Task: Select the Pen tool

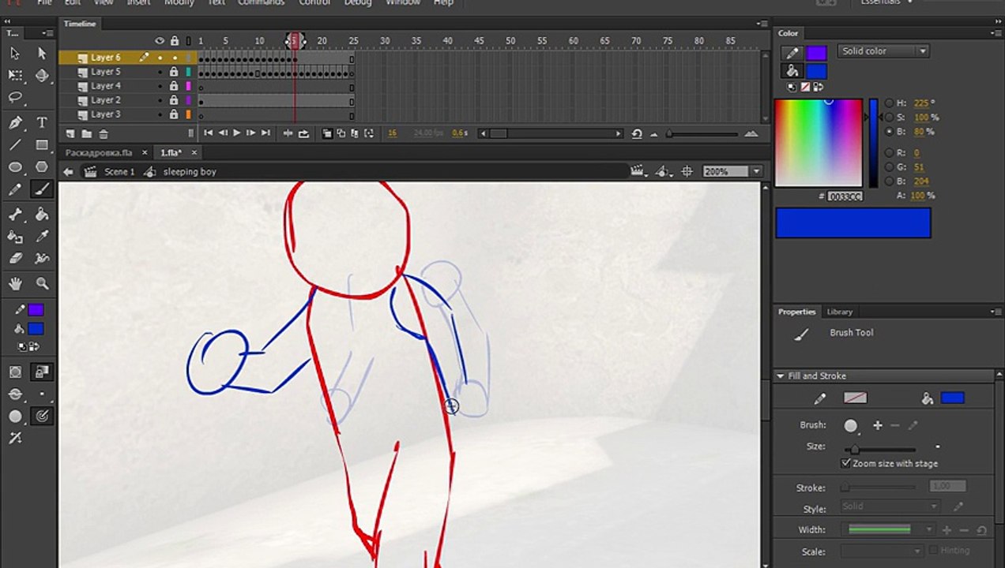Action: coord(15,123)
